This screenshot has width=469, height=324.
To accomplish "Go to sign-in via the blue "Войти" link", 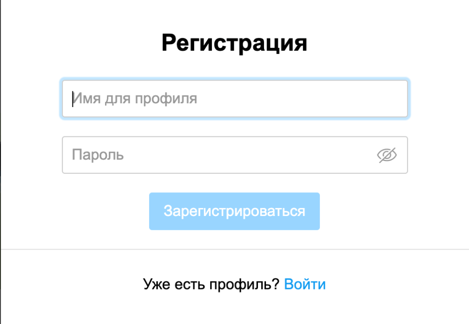I will (x=305, y=284).
